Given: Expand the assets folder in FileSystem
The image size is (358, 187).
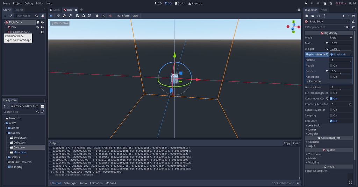Looking at the screenshot, I should [x=6, y=128].
